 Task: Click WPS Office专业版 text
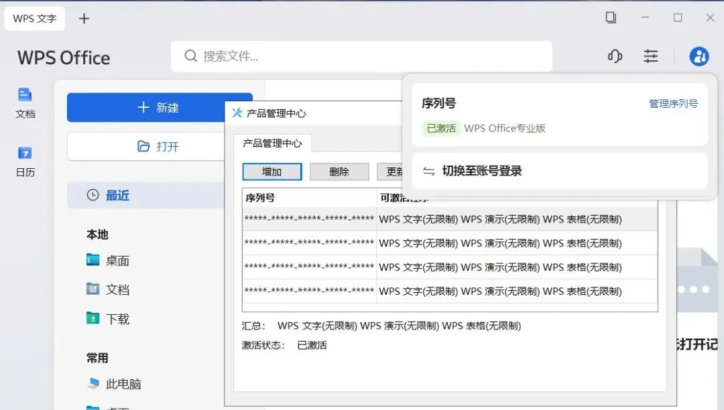[505, 128]
